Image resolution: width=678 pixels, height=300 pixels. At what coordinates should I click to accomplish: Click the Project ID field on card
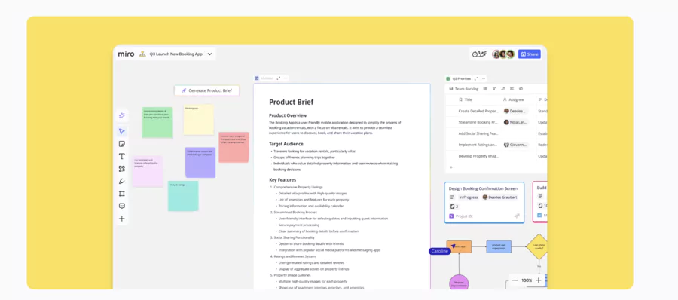(x=461, y=216)
